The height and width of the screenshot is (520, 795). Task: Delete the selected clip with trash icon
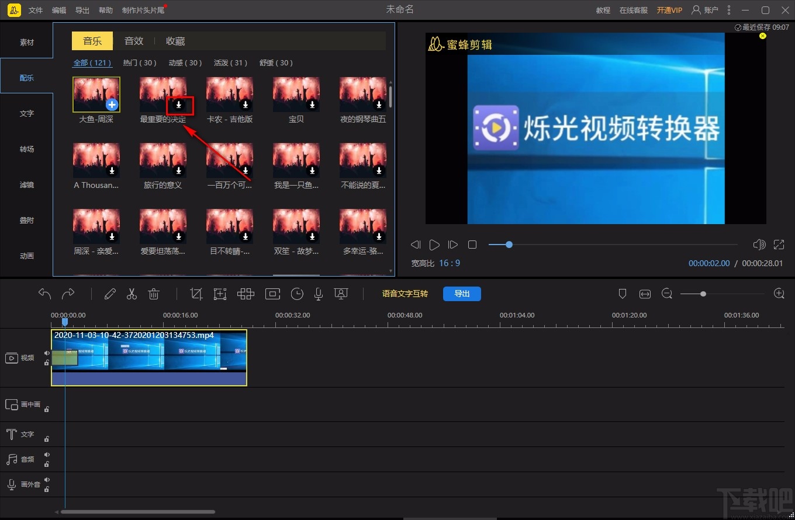(154, 294)
